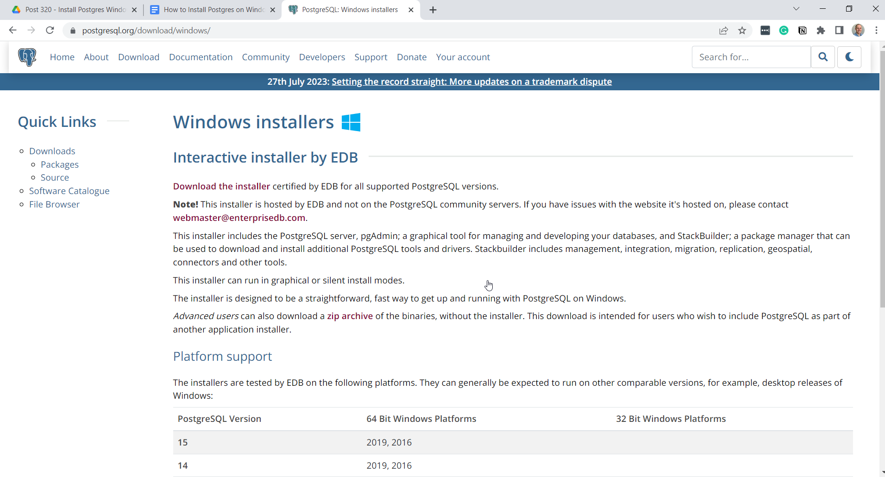Reload the page
The height and width of the screenshot is (477, 885).
pyautogui.click(x=50, y=31)
